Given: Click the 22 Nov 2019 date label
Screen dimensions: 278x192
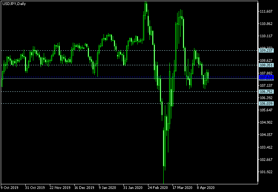Looking at the screenshot, I should click(x=60, y=187).
